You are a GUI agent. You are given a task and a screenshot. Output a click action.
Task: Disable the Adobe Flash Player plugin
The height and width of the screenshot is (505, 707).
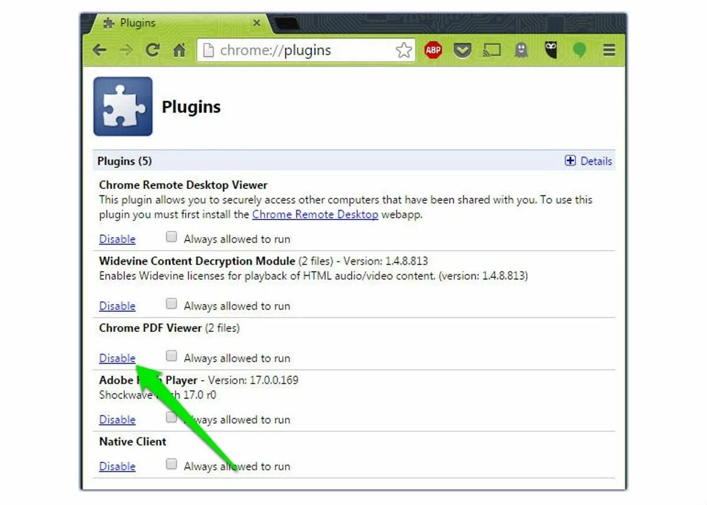[117, 420]
